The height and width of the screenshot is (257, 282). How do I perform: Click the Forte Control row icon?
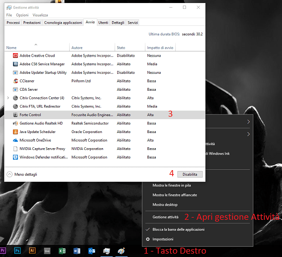pyautogui.click(x=16, y=115)
